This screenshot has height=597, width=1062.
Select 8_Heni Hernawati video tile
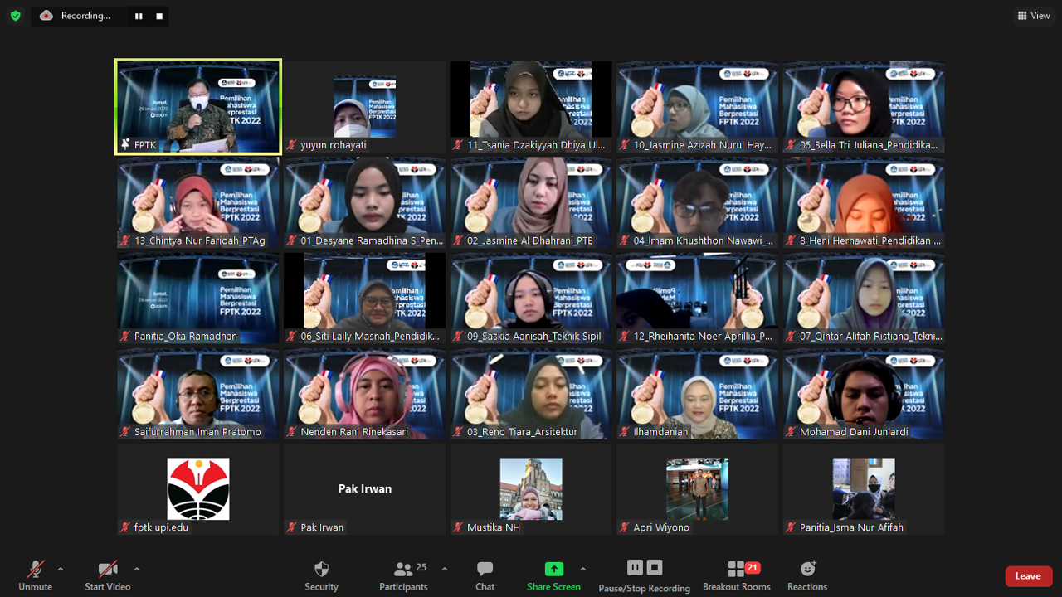864,203
